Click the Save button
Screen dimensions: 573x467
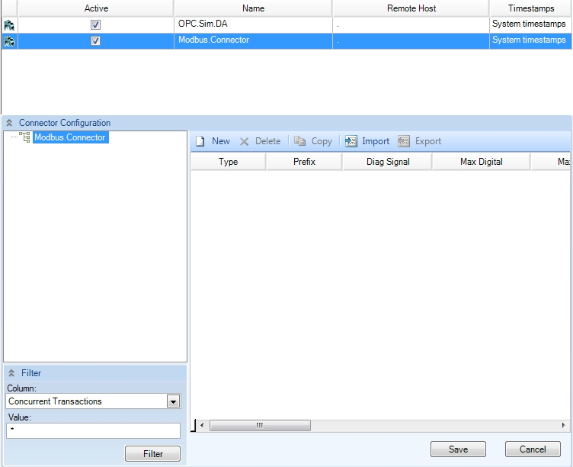(x=458, y=449)
